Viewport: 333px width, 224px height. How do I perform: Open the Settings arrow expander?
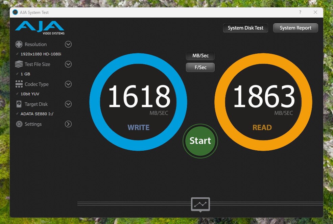click(x=68, y=124)
